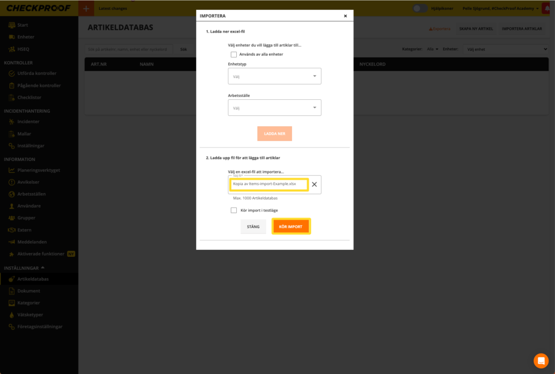Screen dimensions: 555x374
Task: Click the orange plus icon in header
Action: (x=86, y=8)
